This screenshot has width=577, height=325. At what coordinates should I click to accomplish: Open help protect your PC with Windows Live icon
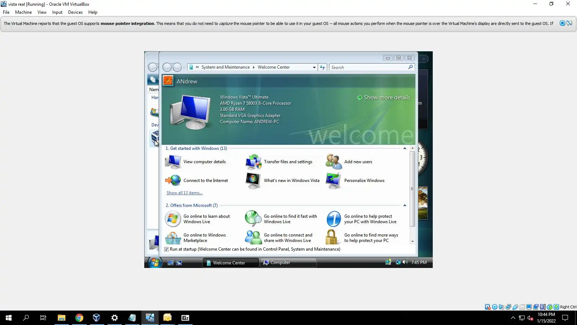[334, 219]
